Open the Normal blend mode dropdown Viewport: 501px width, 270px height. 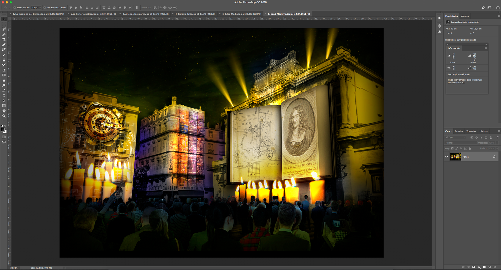click(461, 143)
